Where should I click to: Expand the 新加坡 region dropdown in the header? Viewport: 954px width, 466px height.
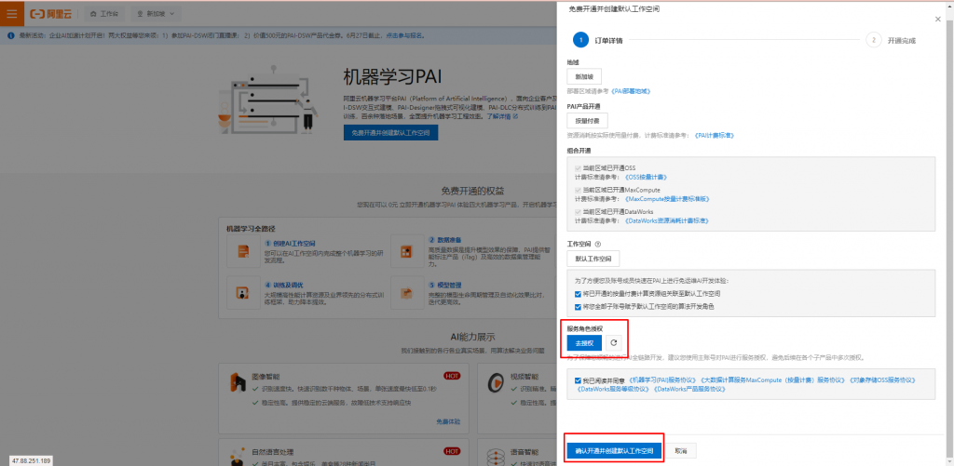tap(156, 13)
